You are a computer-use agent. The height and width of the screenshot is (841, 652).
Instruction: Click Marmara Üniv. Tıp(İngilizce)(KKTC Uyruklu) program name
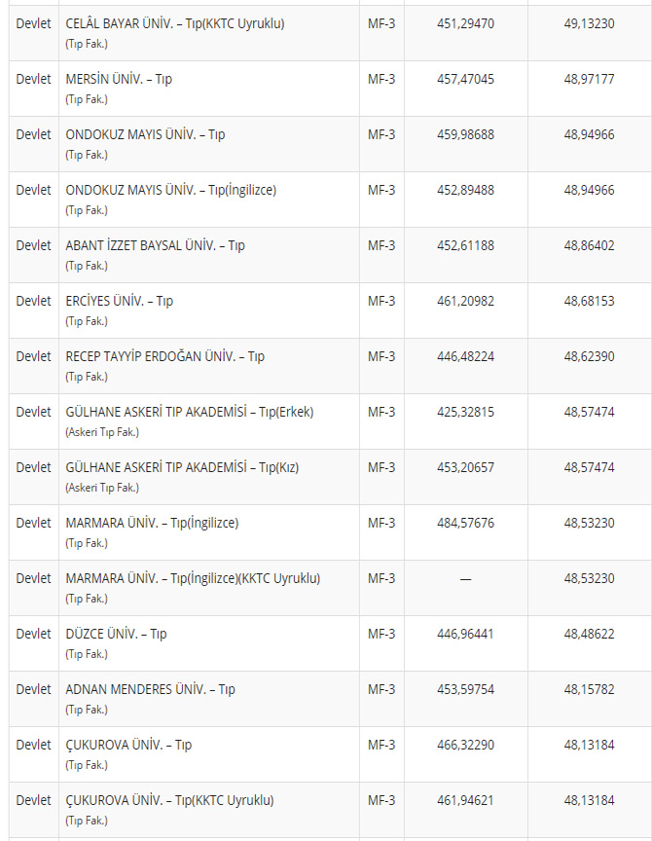(x=193, y=578)
